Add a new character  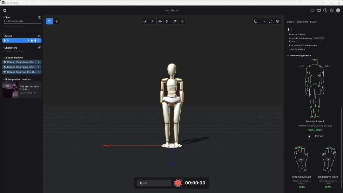(x=40, y=48)
